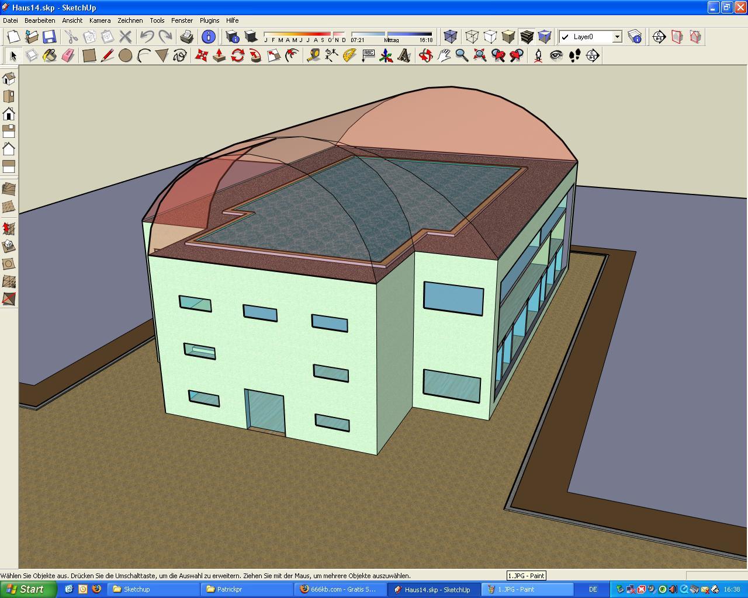Toggle Shaded with Textures style
The height and width of the screenshot is (598, 748).
[527, 37]
